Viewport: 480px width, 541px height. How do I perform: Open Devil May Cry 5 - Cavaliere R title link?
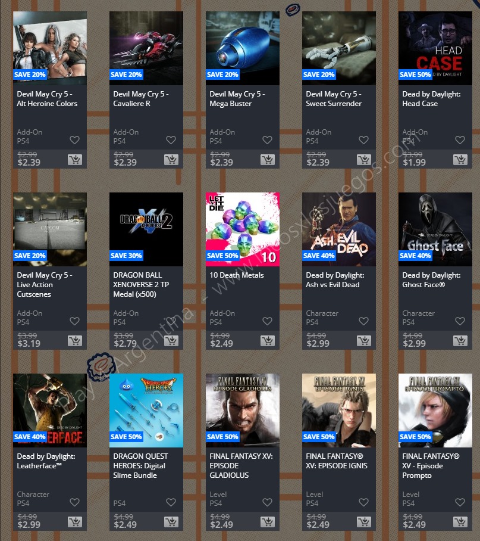click(x=141, y=99)
